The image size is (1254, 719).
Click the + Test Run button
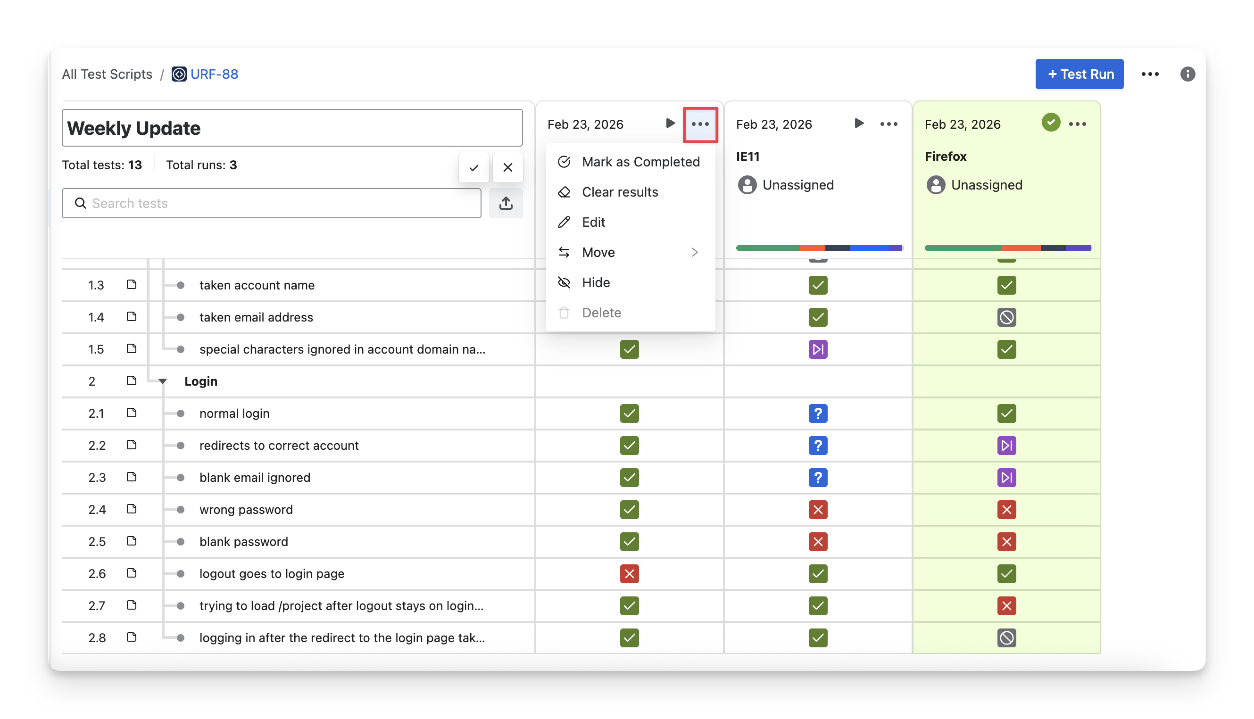[x=1079, y=74]
